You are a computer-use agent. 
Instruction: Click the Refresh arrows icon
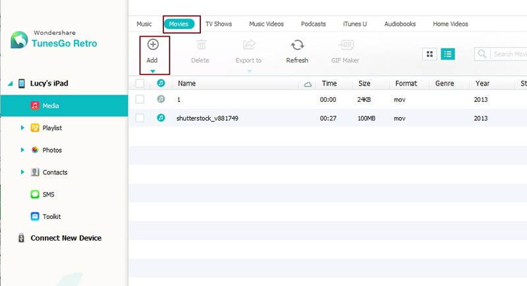[298, 45]
